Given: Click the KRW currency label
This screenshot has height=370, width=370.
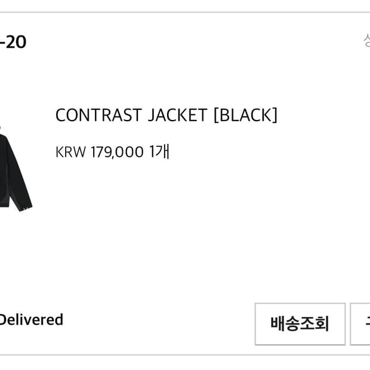Looking at the screenshot, I should (70, 152).
